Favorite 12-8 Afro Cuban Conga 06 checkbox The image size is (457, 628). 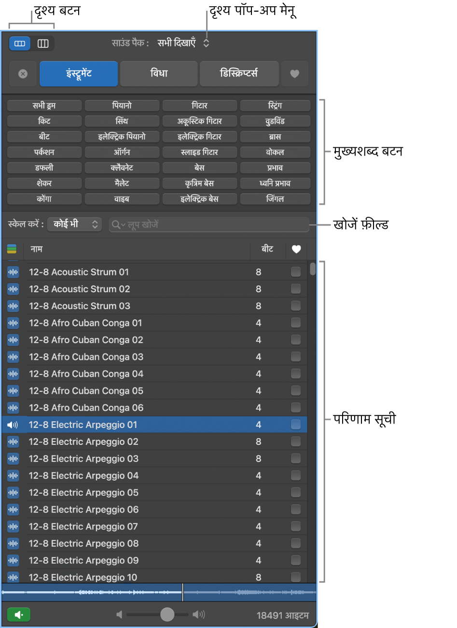[296, 407]
